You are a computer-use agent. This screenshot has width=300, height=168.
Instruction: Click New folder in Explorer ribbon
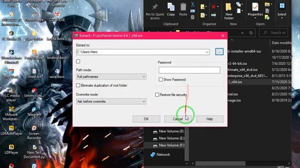coord(229,11)
